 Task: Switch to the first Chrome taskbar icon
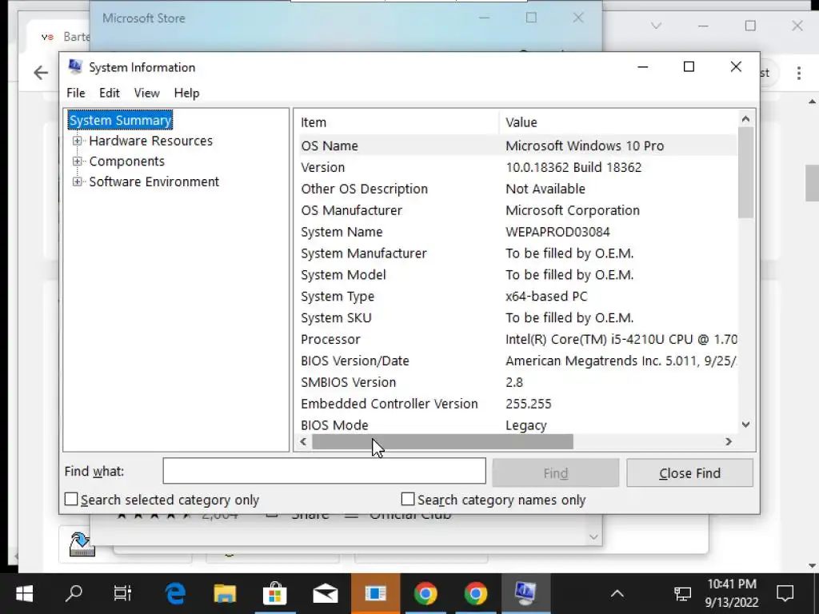pos(425,594)
